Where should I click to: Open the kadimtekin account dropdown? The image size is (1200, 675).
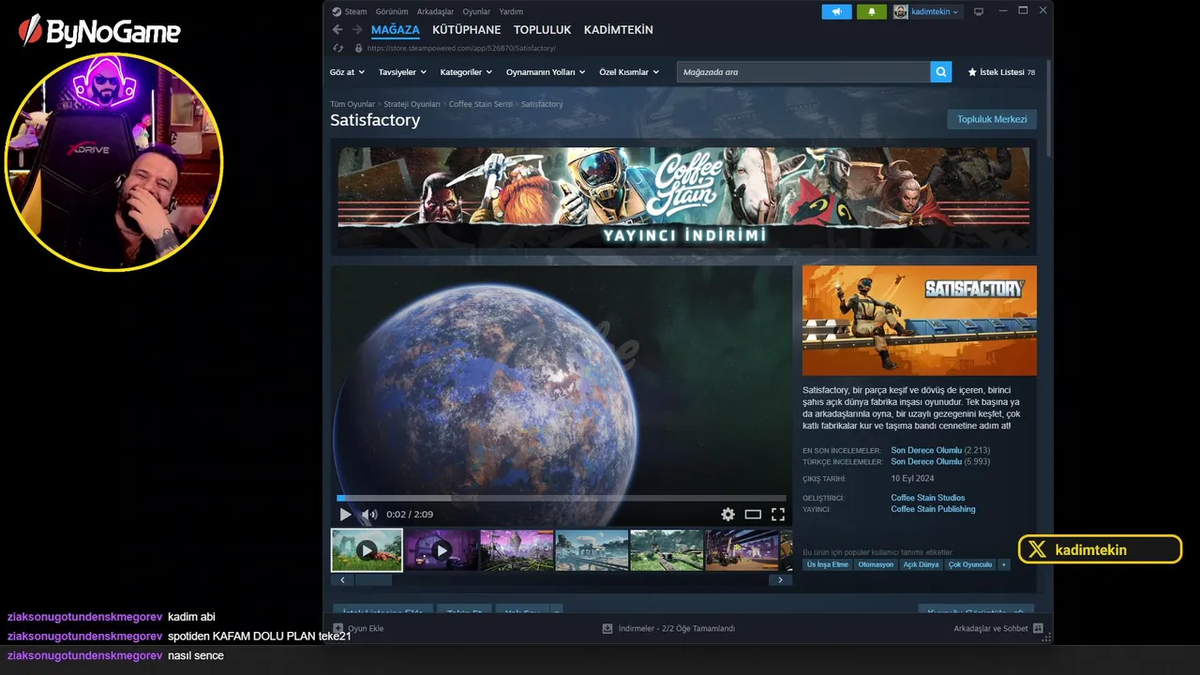[x=934, y=11]
